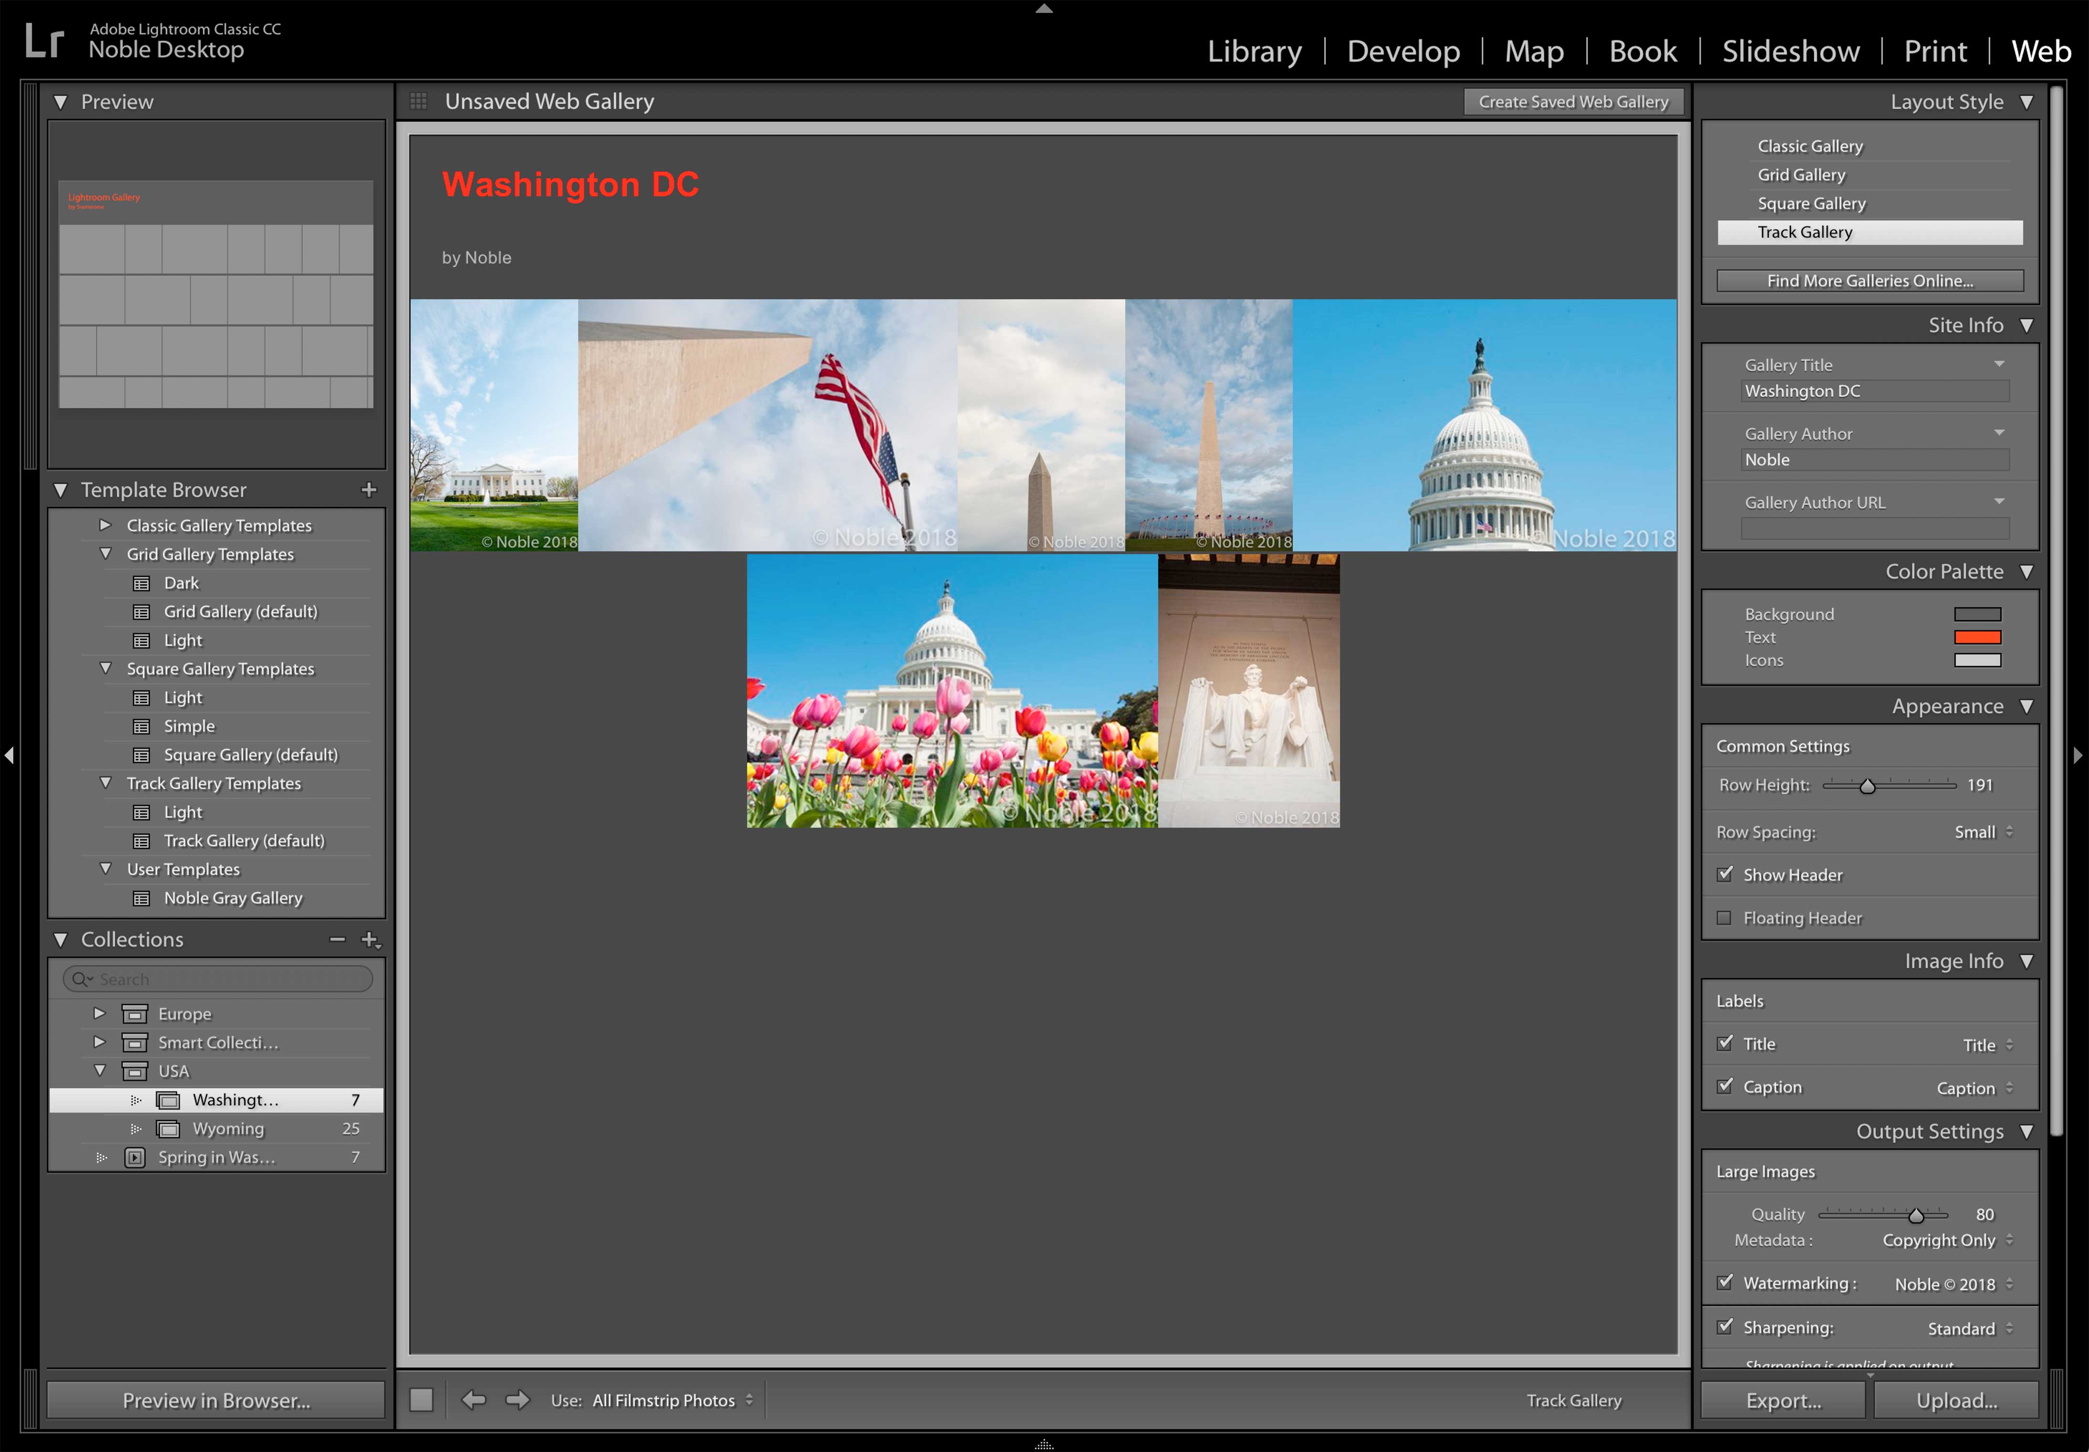Viewport: 2089px width, 1452px height.
Task: Click the grid icon beside Unsaved Web Gallery
Action: tap(420, 101)
